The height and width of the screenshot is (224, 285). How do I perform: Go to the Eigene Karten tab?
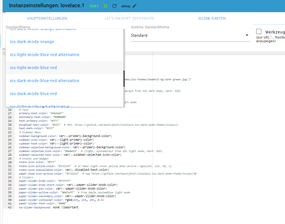[x=212, y=18]
